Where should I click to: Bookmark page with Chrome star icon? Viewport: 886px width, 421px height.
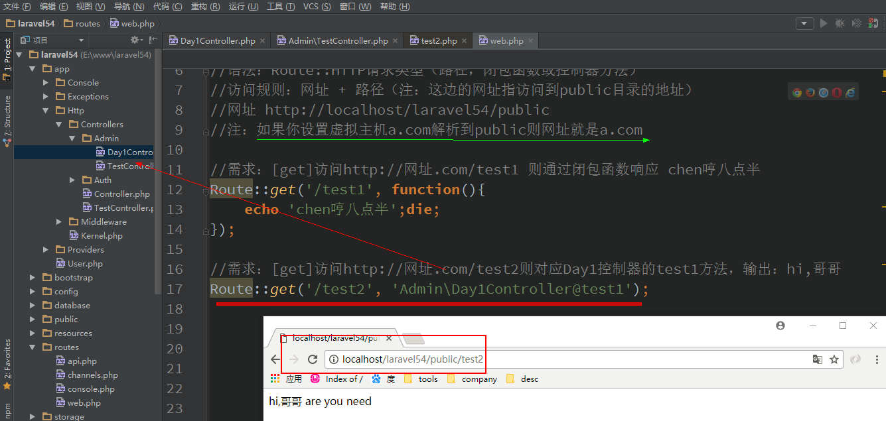pos(834,359)
